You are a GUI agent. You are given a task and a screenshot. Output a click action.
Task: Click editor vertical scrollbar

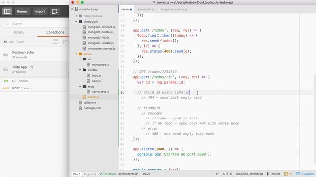(315, 119)
